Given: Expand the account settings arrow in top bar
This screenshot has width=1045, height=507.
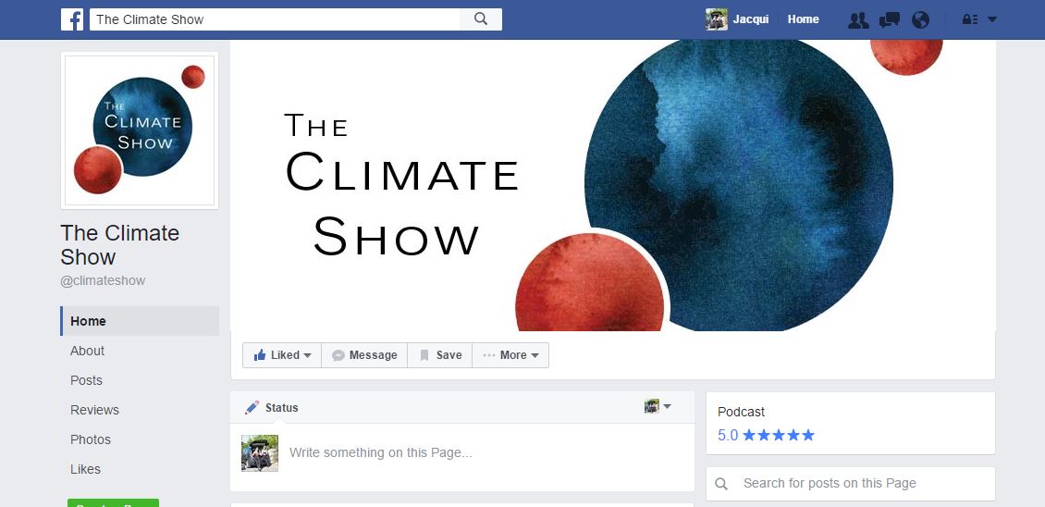Looking at the screenshot, I should (991, 19).
